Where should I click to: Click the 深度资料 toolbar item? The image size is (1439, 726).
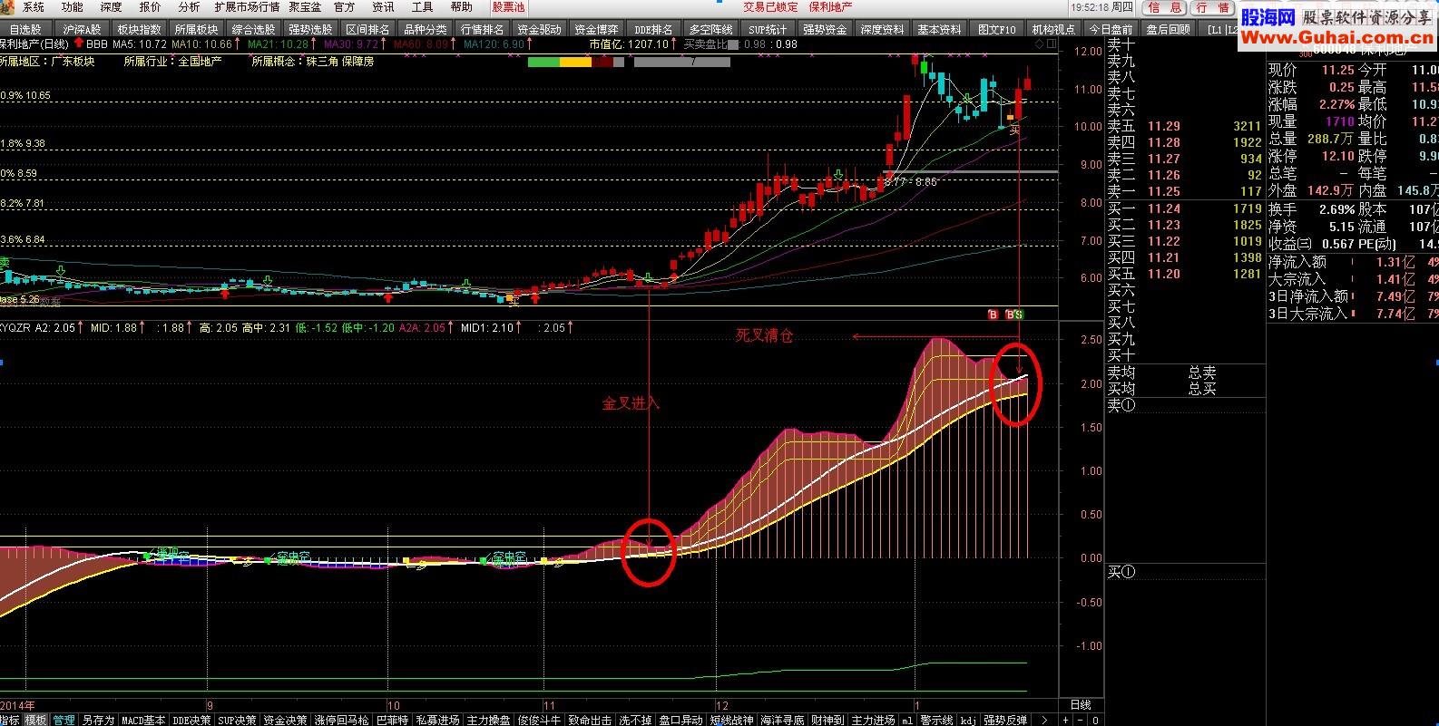coord(883,29)
